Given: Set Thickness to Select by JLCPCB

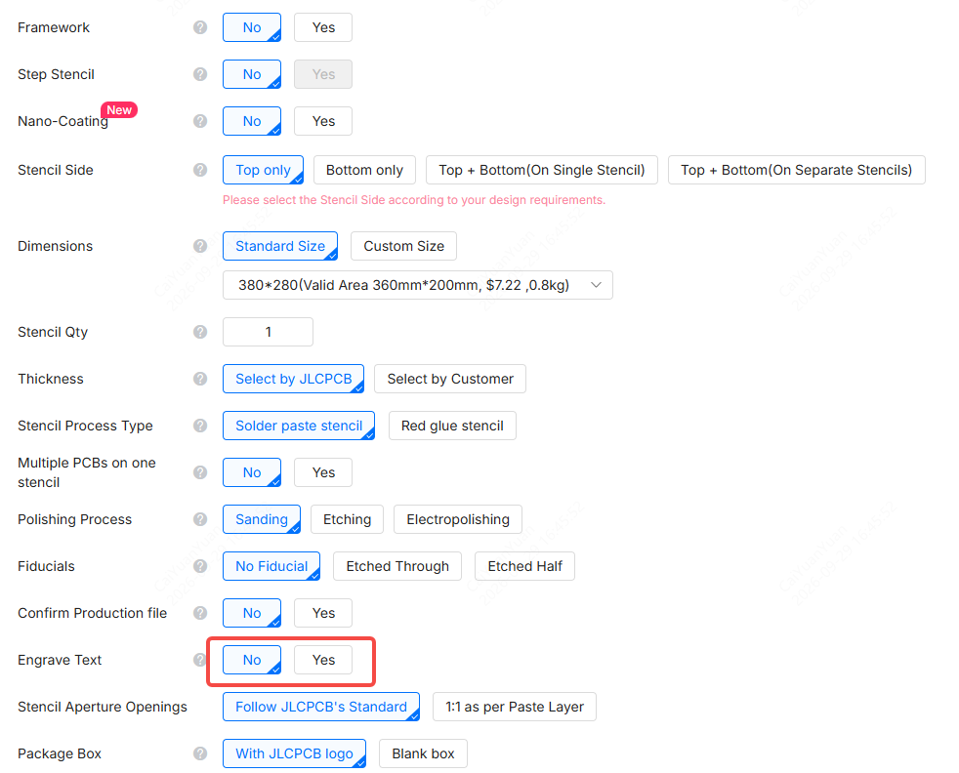Looking at the screenshot, I should coord(294,379).
